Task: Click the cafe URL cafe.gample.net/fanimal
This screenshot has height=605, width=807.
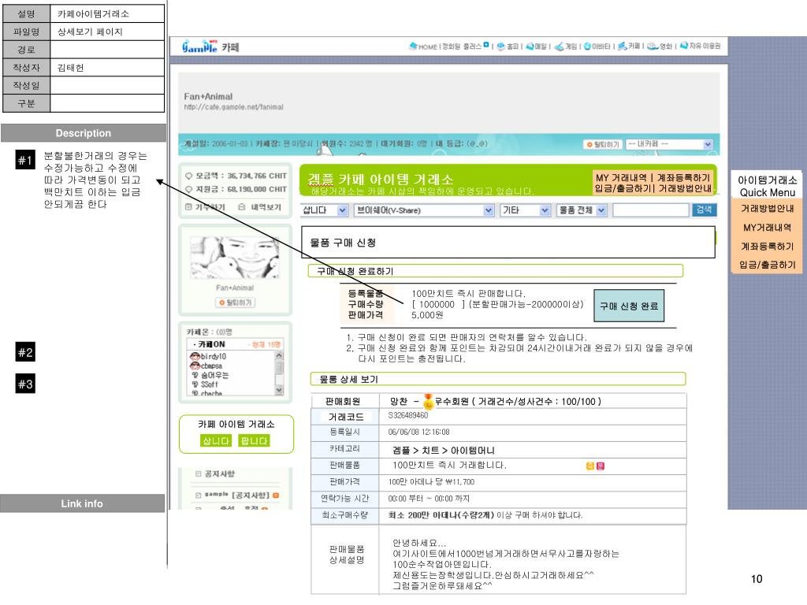Action: pyautogui.click(x=233, y=107)
